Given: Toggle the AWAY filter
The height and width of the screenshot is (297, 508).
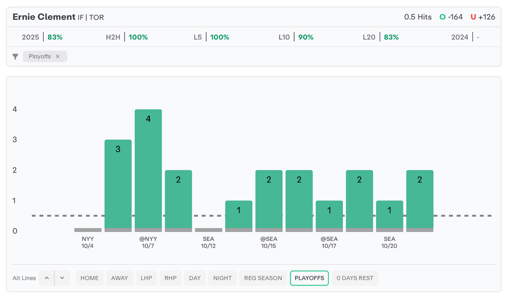Looking at the screenshot, I should [x=120, y=278].
